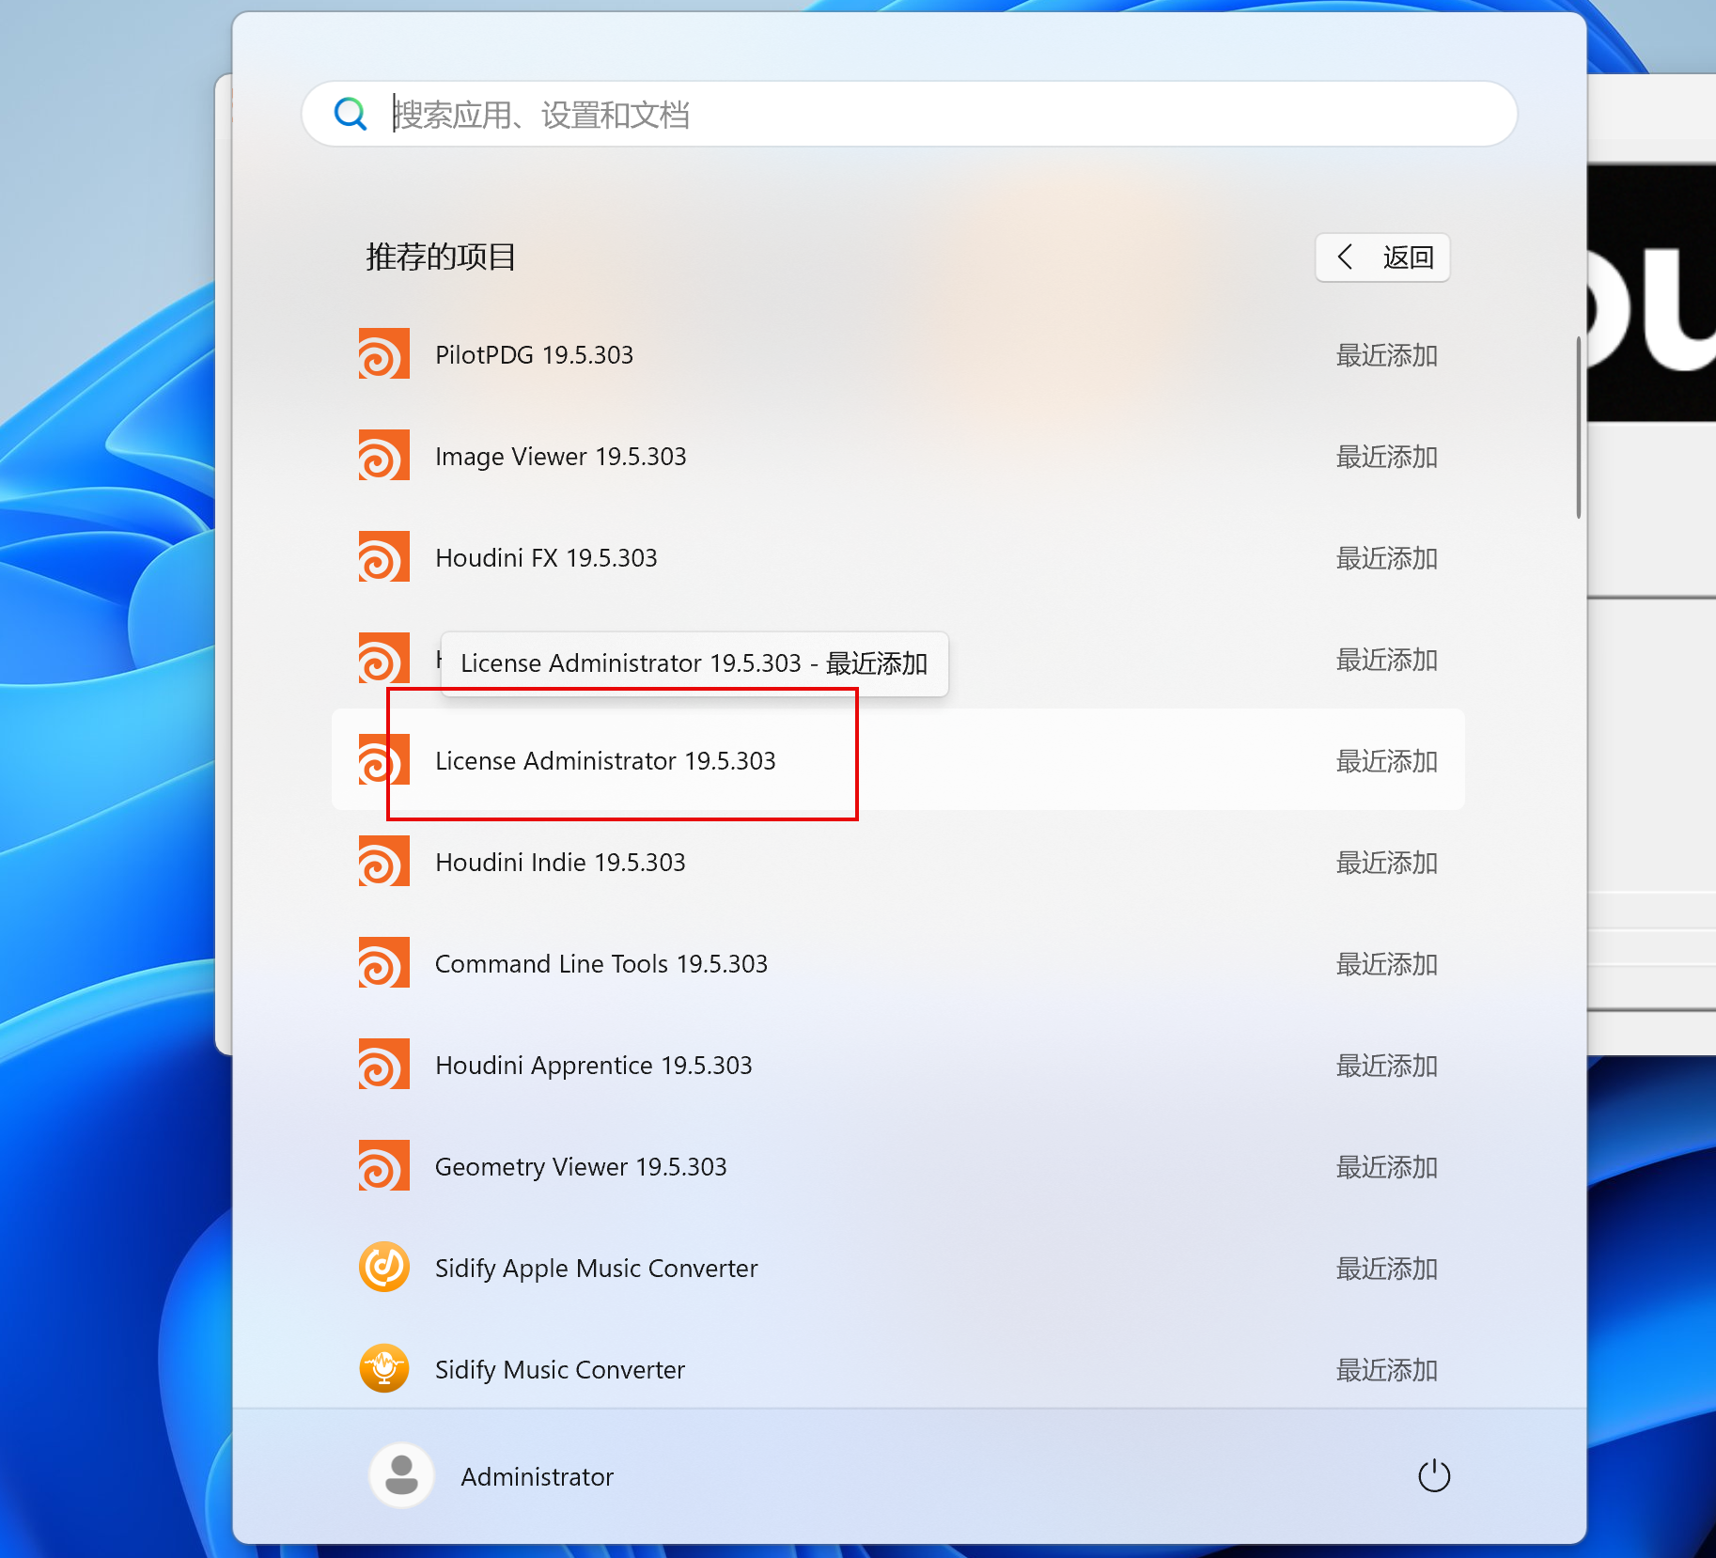
Task: Click the License Administrator Houdini icon
Action: pyautogui.click(x=383, y=760)
